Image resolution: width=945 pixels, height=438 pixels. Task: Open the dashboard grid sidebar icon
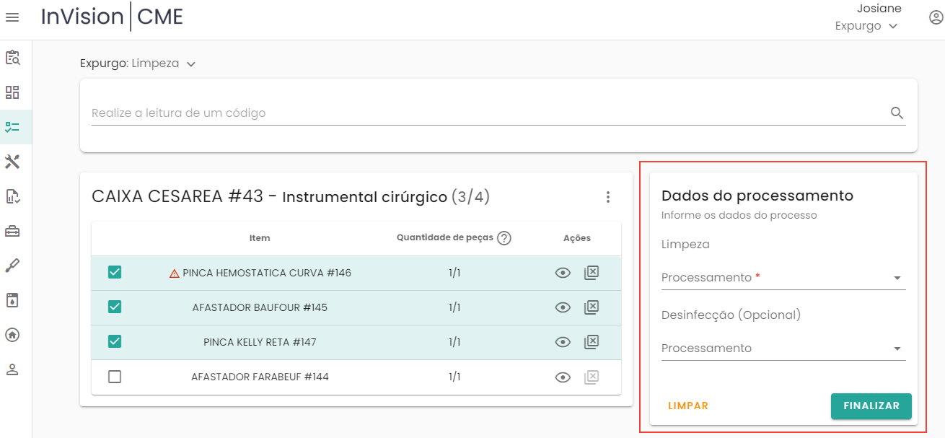tap(12, 92)
